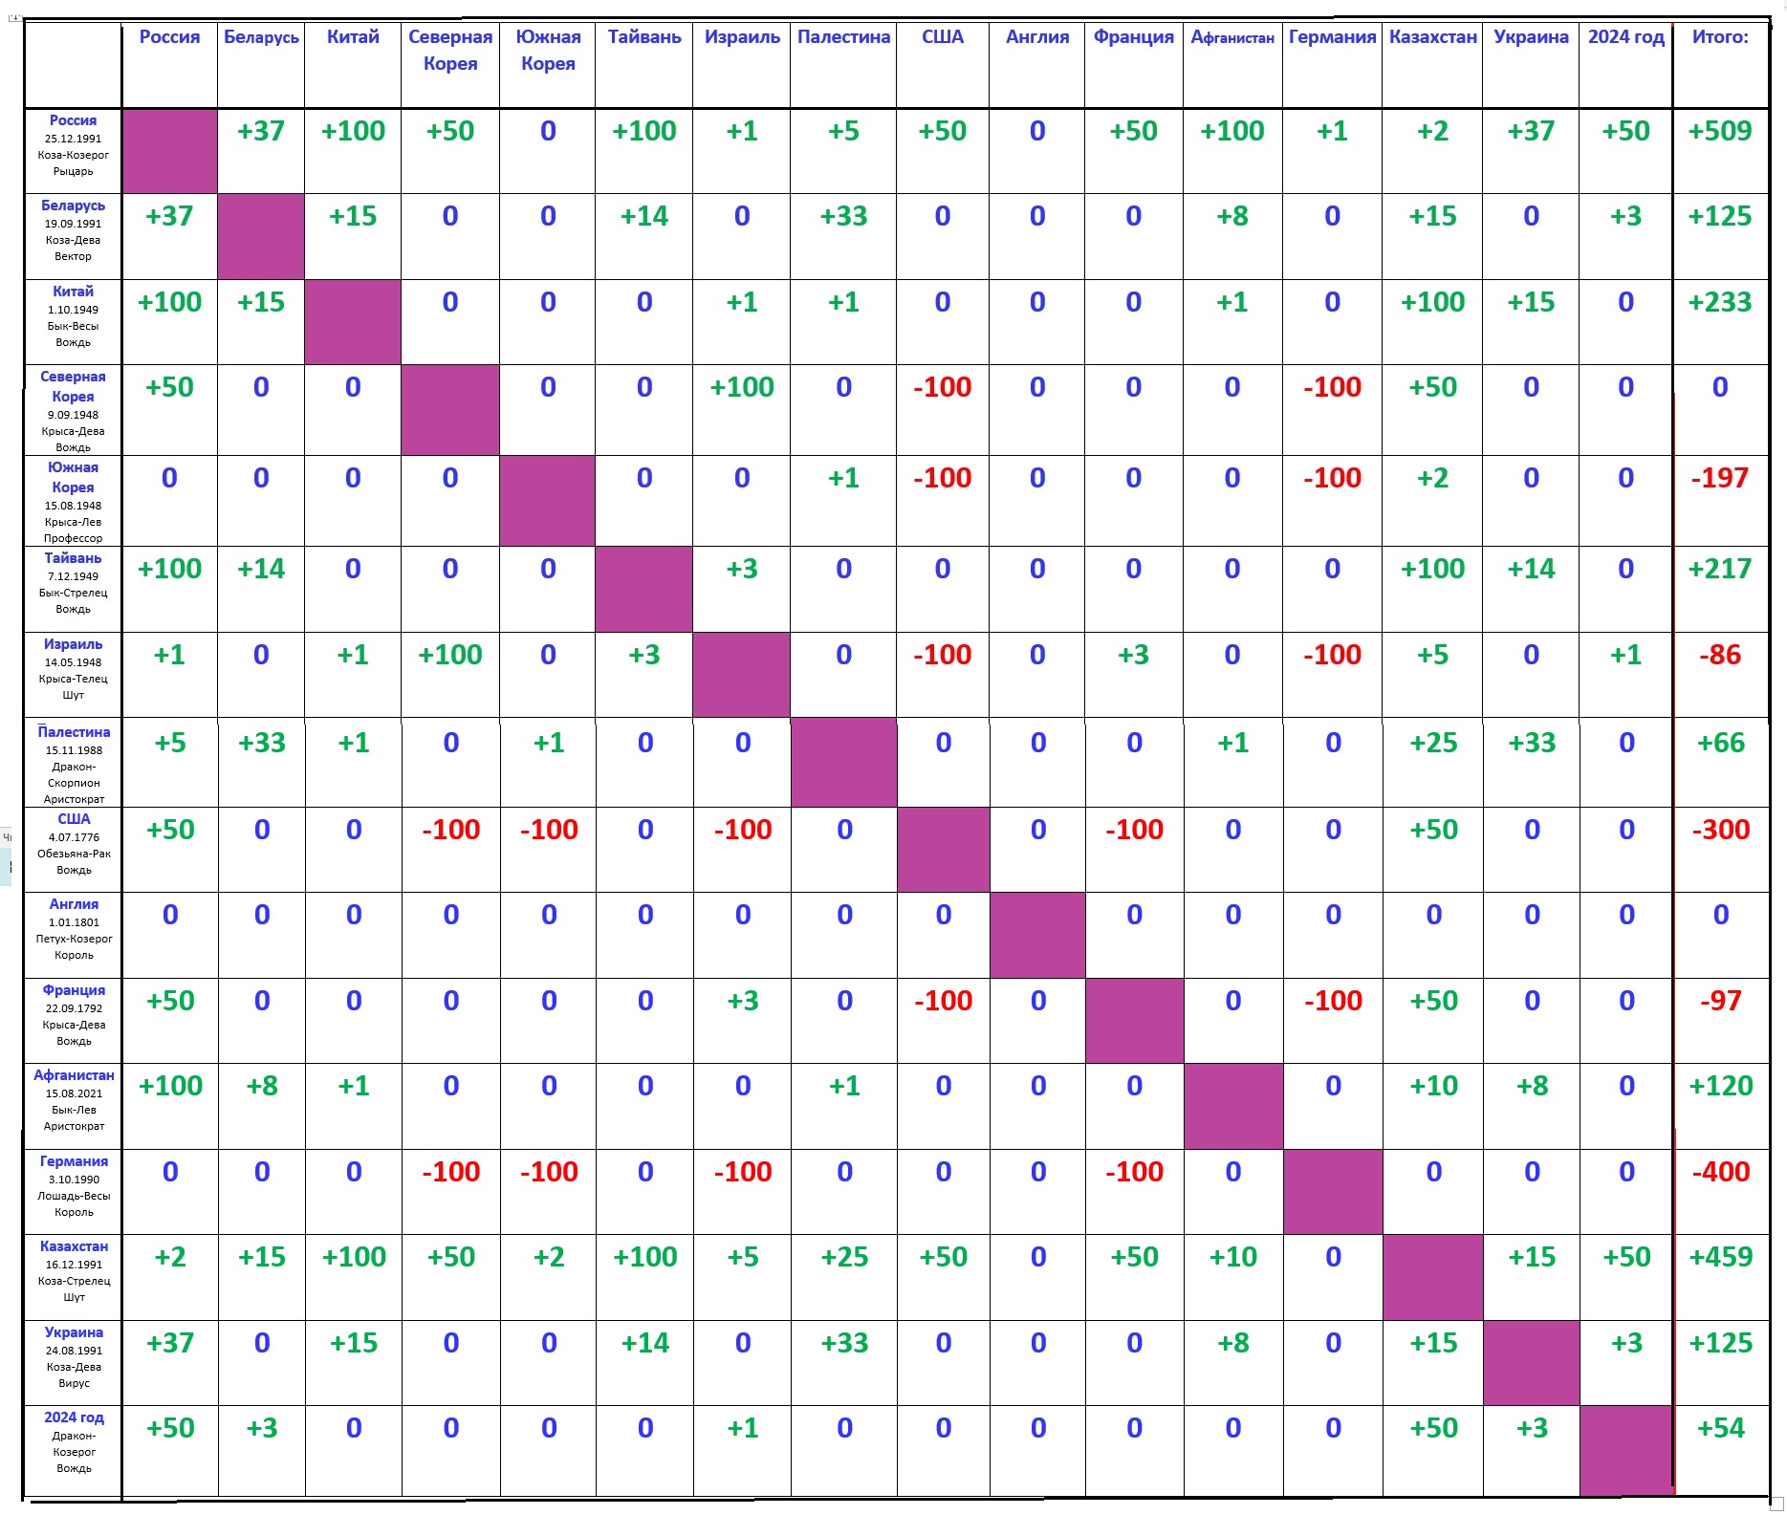Image resolution: width=1787 pixels, height=1515 pixels.
Task: Click the 'Северная Корея' column header
Action: pyautogui.click(x=450, y=50)
